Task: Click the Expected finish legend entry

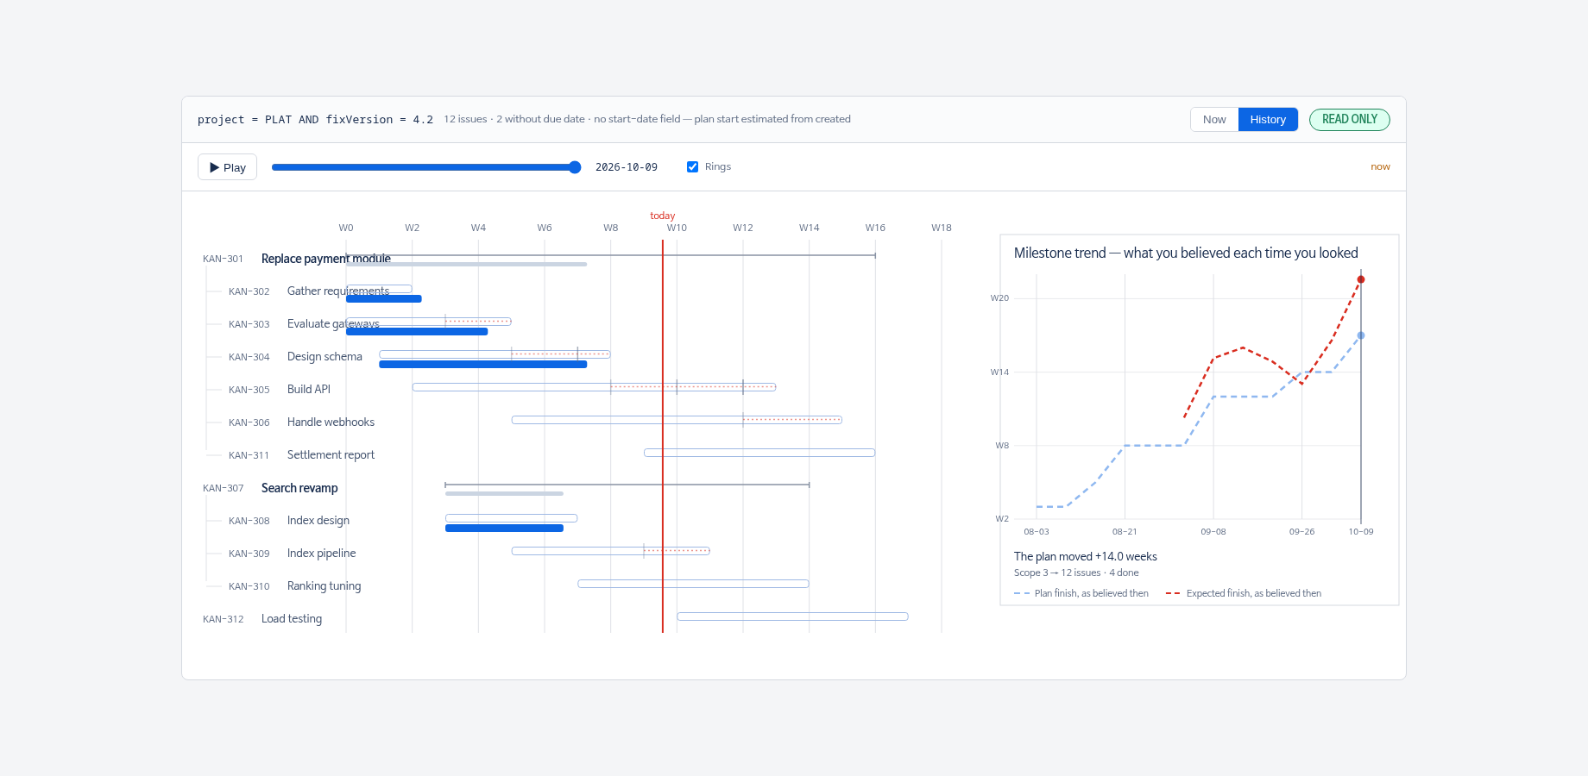Action: pos(1244,593)
